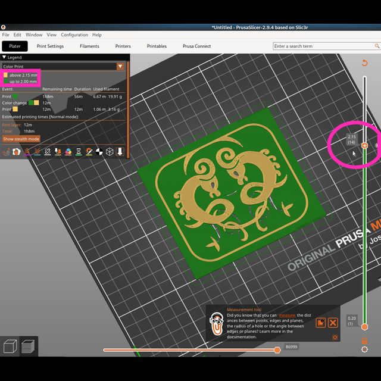Switch to the Print Settings tab
Image resolution: width=381 pixels, height=381 pixels.
pyautogui.click(x=50, y=46)
